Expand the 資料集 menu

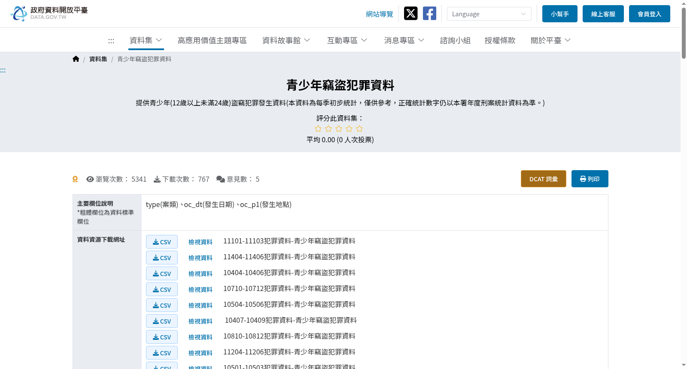pos(146,40)
